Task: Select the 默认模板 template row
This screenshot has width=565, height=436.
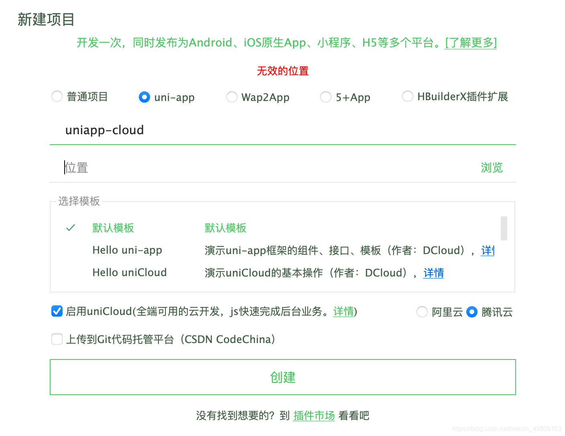Action: pyautogui.click(x=281, y=228)
